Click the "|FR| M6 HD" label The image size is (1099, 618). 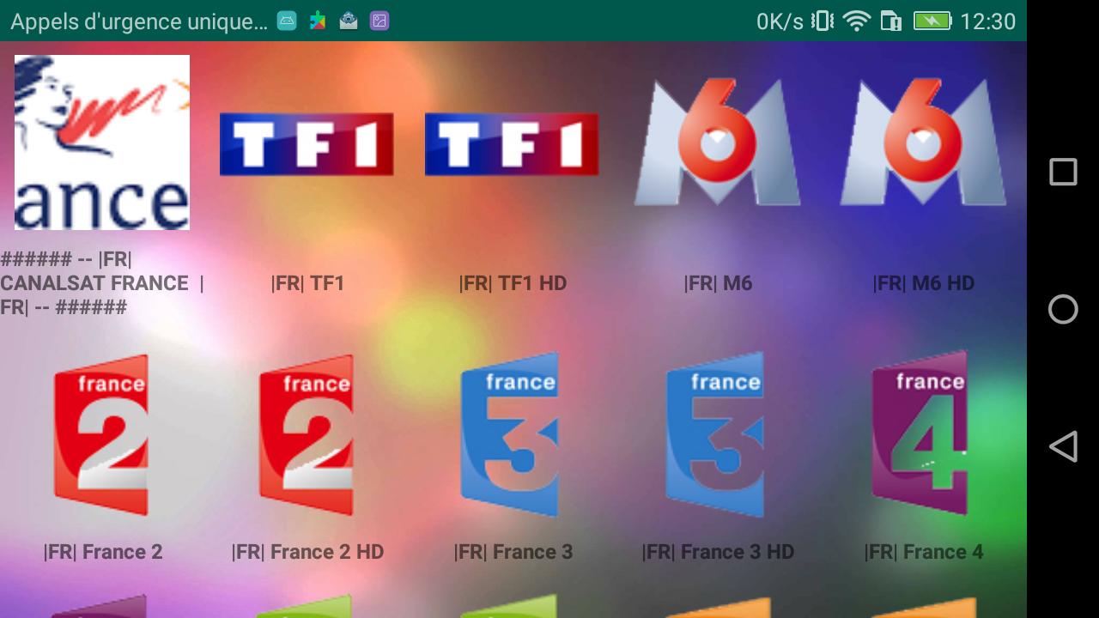(x=923, y=283)
